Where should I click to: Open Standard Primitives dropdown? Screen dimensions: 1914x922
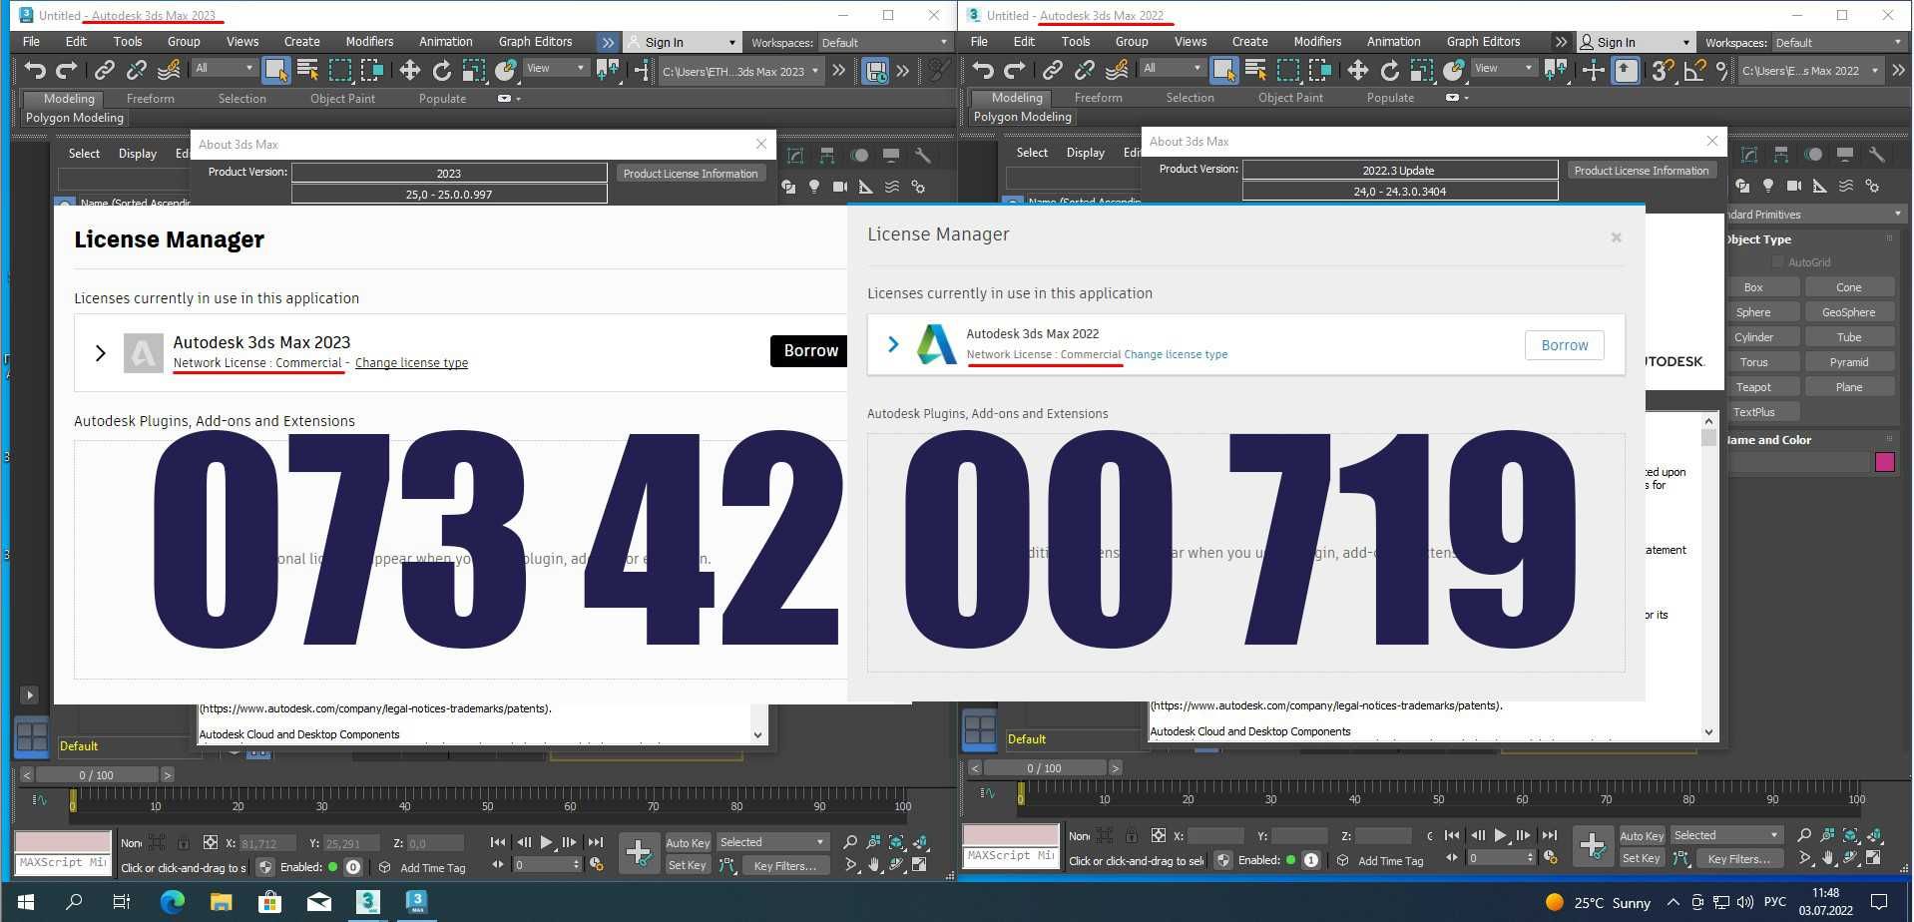click(x=1814, y=215)
